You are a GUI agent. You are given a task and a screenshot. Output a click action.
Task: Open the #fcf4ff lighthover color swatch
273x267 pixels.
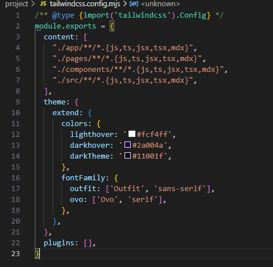(x=132, y=134)
